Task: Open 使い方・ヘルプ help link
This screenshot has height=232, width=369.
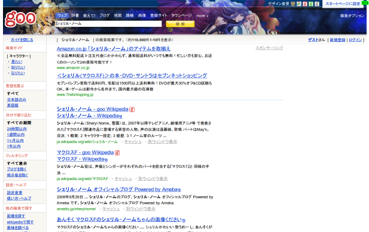Action: 19,198
